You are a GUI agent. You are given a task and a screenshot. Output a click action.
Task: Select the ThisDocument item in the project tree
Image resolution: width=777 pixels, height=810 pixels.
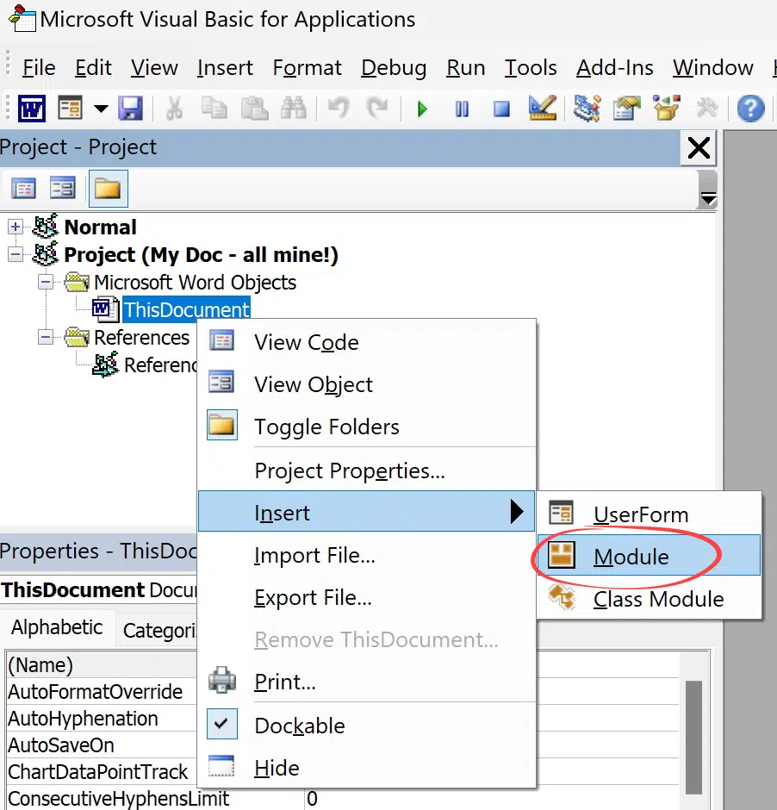(186, 309)
